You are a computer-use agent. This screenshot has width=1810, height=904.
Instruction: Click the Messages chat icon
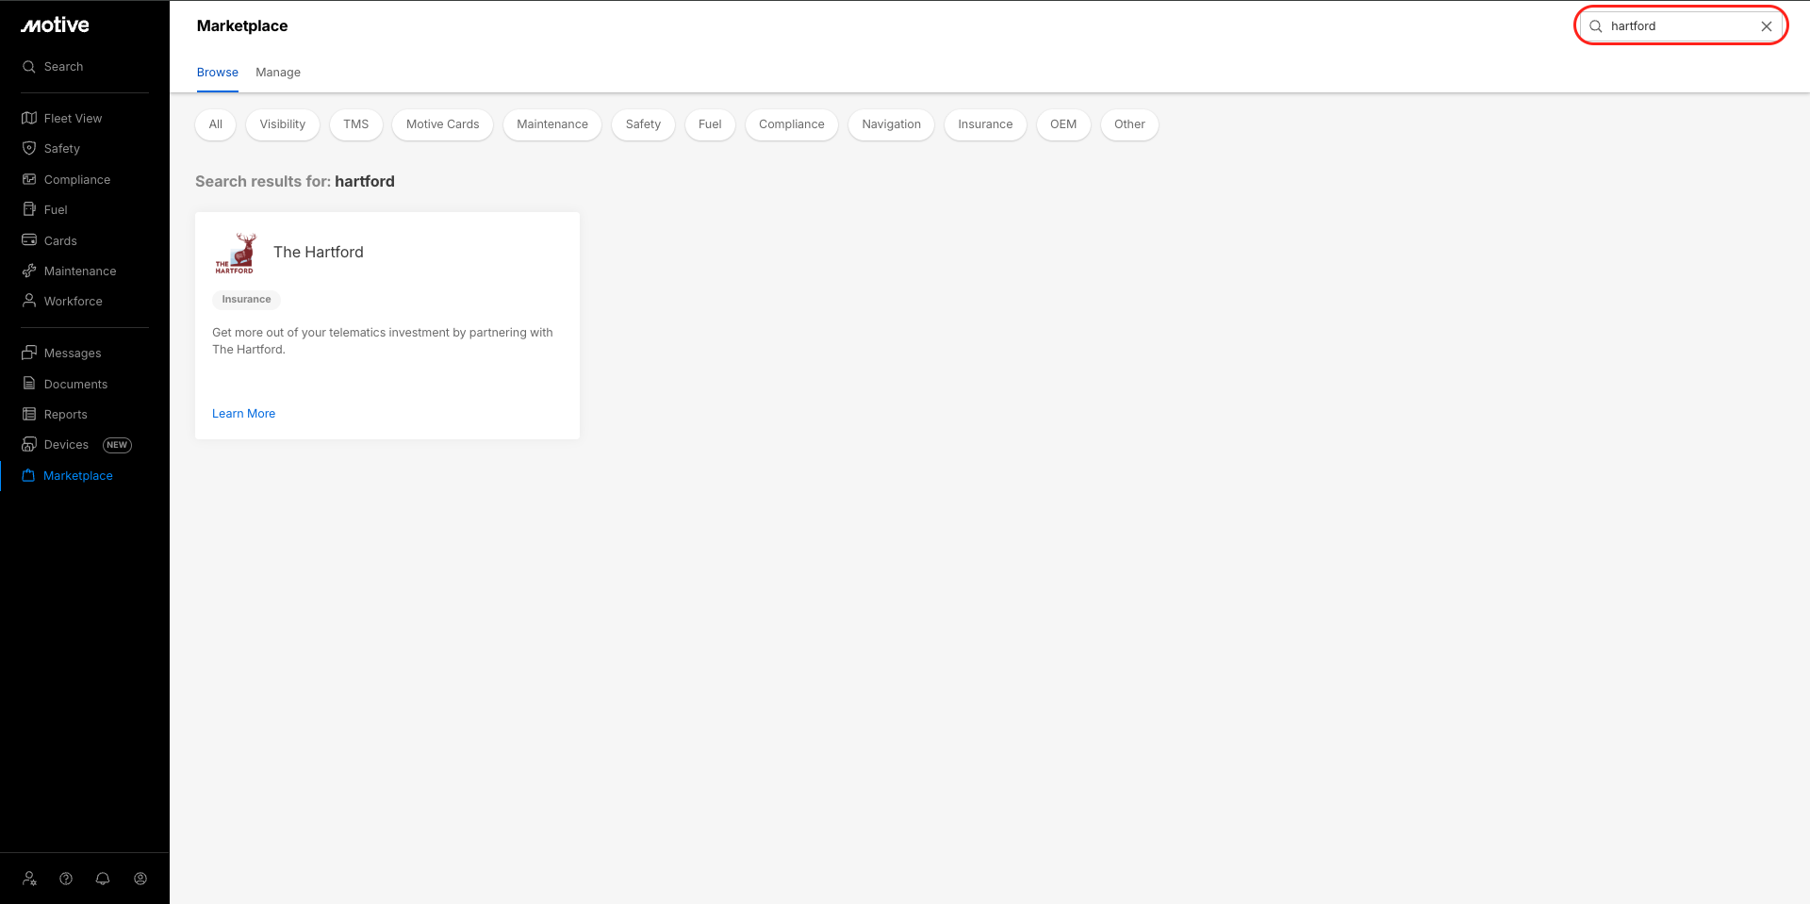point(29,353)
